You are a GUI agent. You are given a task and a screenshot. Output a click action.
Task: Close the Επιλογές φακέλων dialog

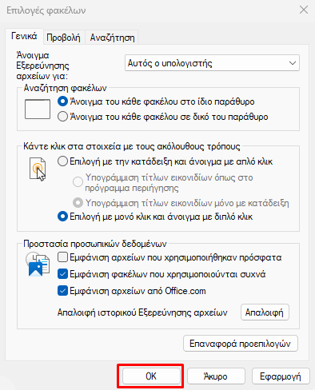point(304,10)
